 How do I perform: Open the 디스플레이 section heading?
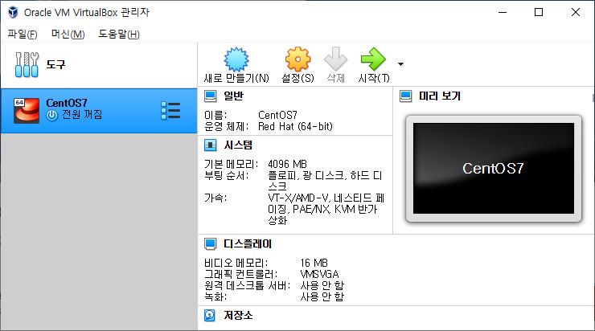click(x=248, y=243)
